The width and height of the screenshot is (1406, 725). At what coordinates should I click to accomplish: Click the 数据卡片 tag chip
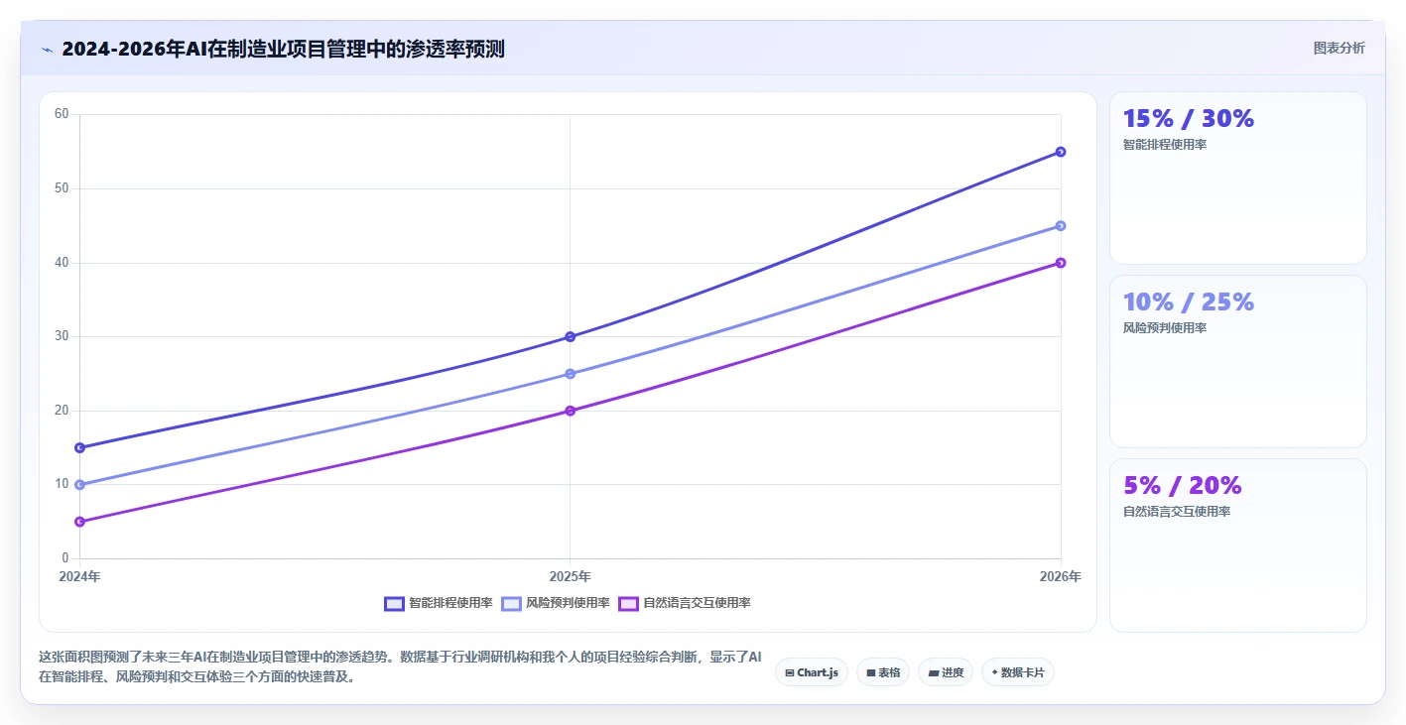tap(1018, 672)
